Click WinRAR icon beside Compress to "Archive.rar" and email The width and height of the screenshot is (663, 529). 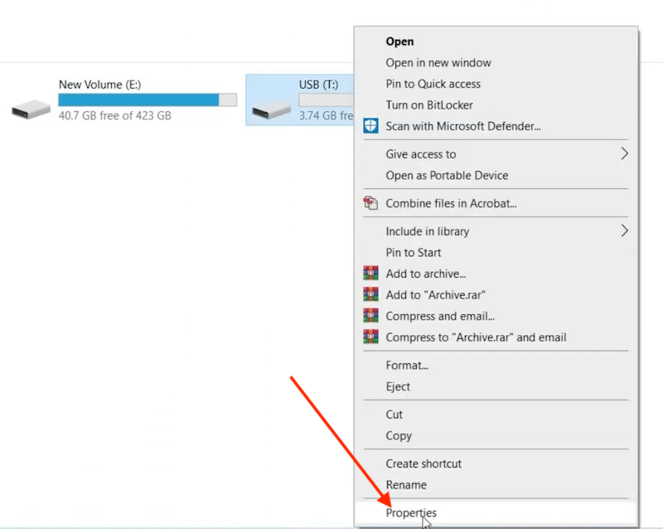tap(370, 337)
